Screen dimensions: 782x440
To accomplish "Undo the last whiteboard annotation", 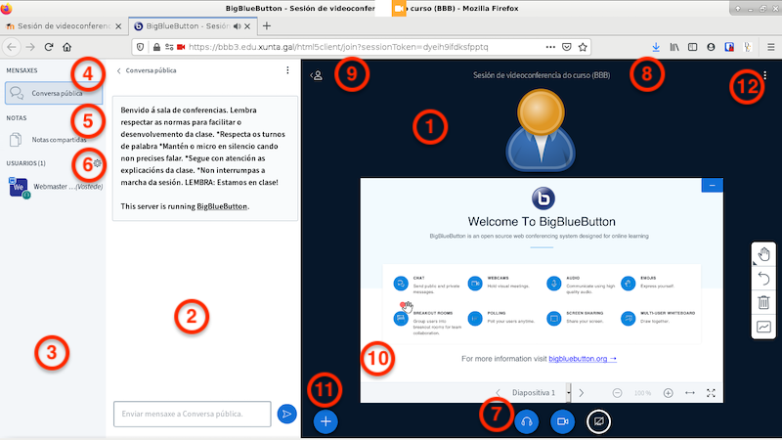I will 764,279.
